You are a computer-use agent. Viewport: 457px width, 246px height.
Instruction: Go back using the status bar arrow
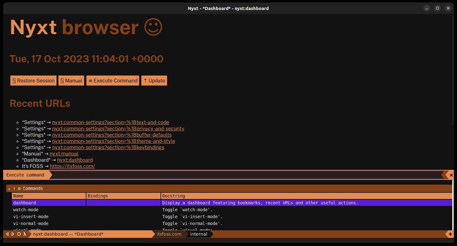[7, 234]
